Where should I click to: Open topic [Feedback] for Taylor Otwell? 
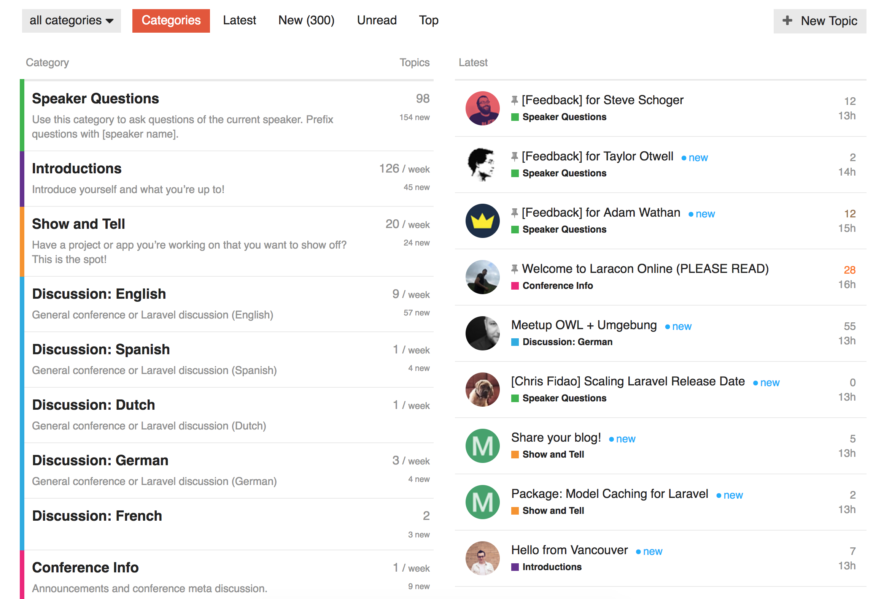pyautogui.click(x=598, y=156)
